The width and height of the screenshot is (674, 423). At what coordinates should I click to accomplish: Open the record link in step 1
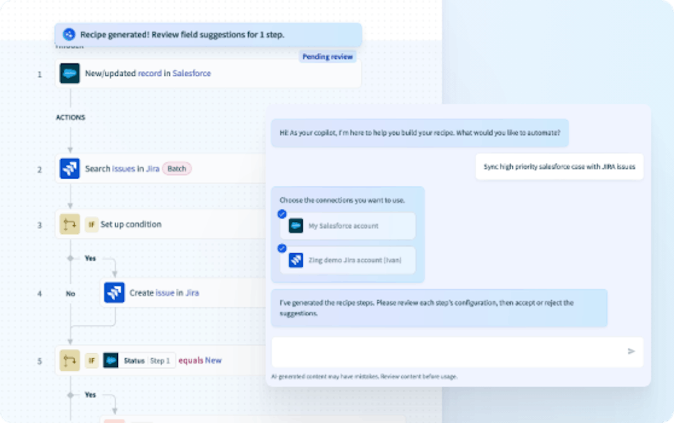tap(150, 74)
